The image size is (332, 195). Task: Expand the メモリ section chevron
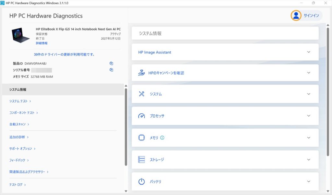point(309,138)
